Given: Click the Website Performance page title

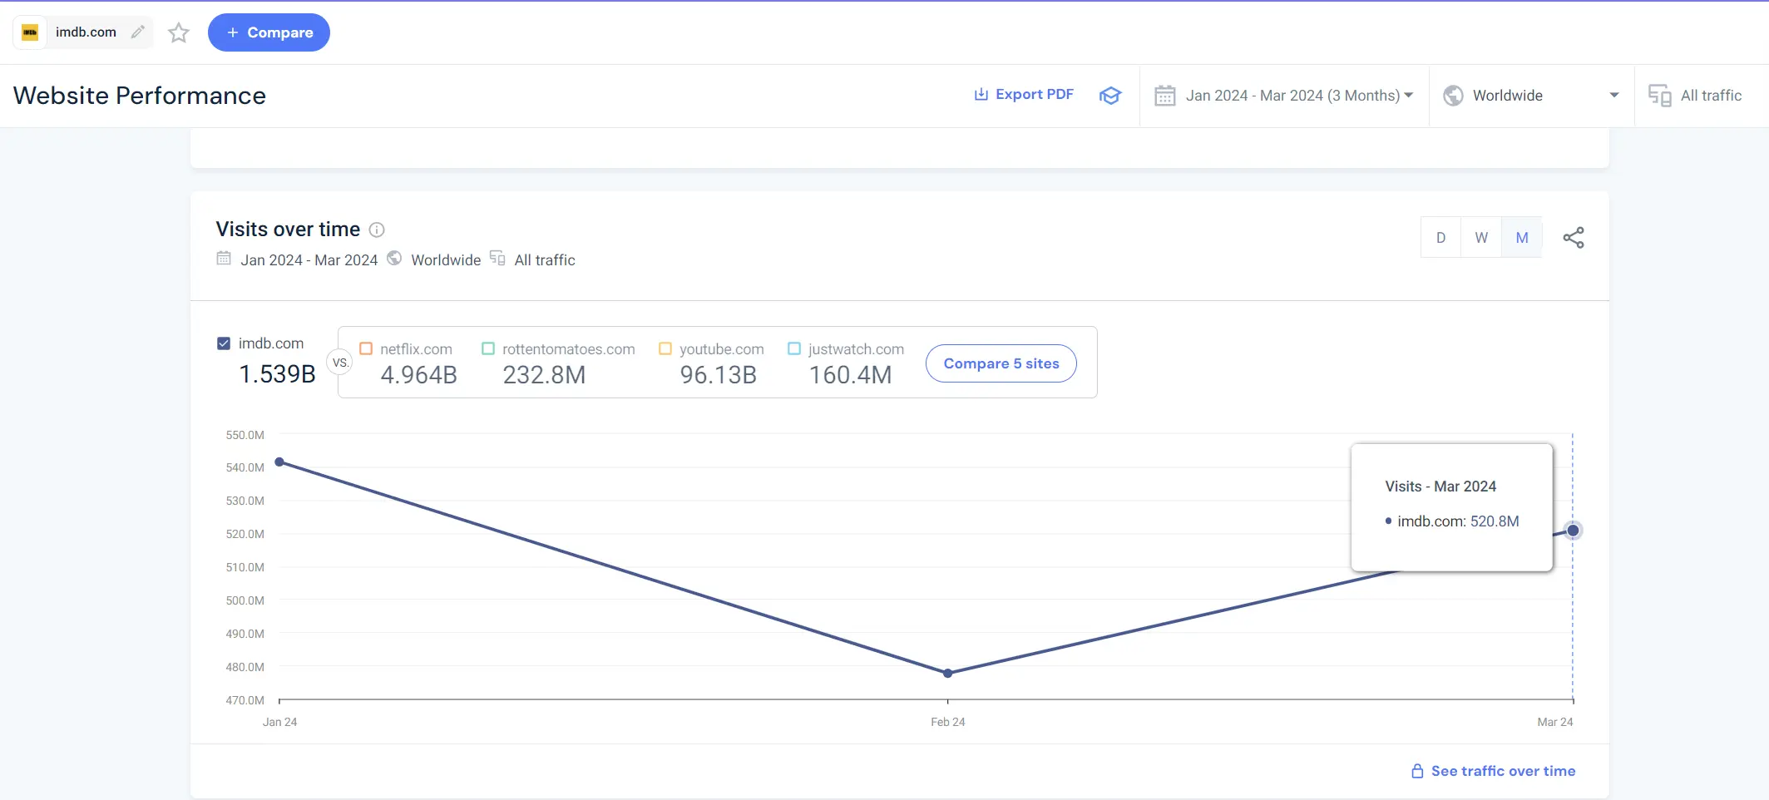Looking at the screenshot, I should pyautogui.click(x=140, y=96).
